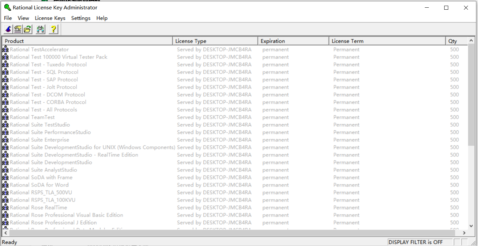Screen dimensions: 478x246
Task: Click network icon beside Rational Suite TestStudio
Action: (x=5, y=125)
